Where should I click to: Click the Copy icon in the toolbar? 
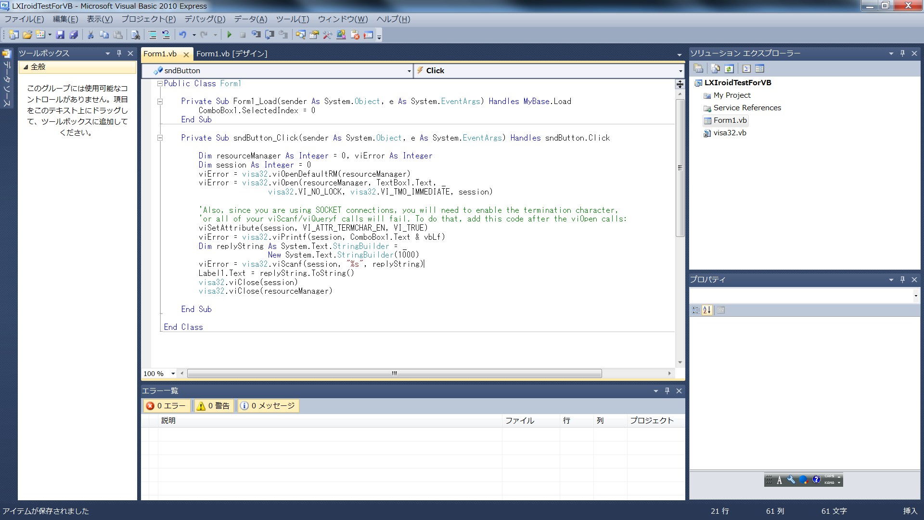pyautogui.click(x=104, y=35)
